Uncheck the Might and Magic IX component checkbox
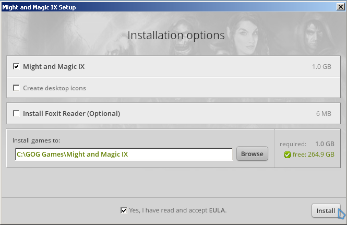 (16, 66)
